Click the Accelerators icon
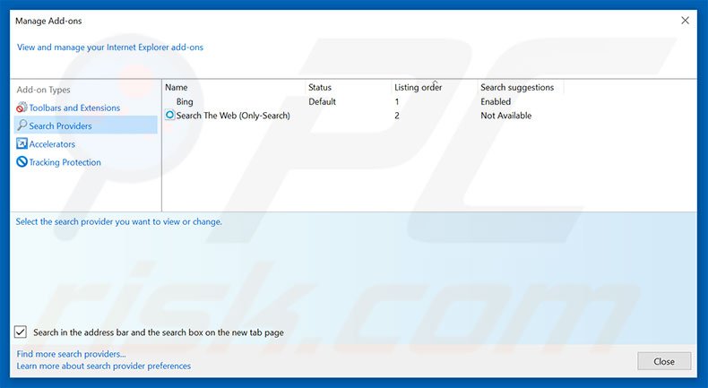The width and height of the screenshot is (708, 388). click(22, 143)
